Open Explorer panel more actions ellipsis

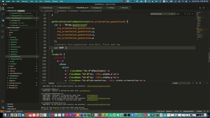pyautogui.click(x=36, y=8)
